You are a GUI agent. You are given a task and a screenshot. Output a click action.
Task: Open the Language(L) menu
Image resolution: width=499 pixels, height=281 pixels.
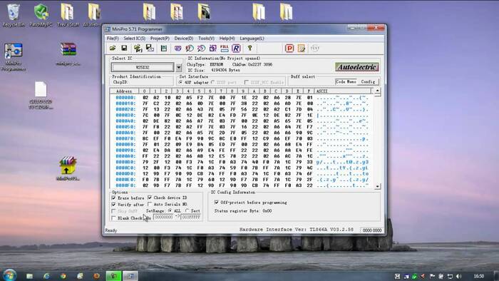[x=252, y=39]
